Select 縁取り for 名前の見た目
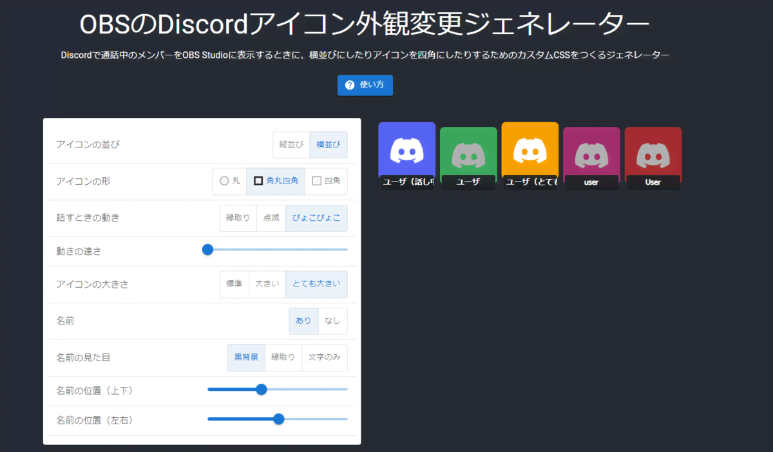The height and width of the screenshot is (452, 773). [283, 357]
